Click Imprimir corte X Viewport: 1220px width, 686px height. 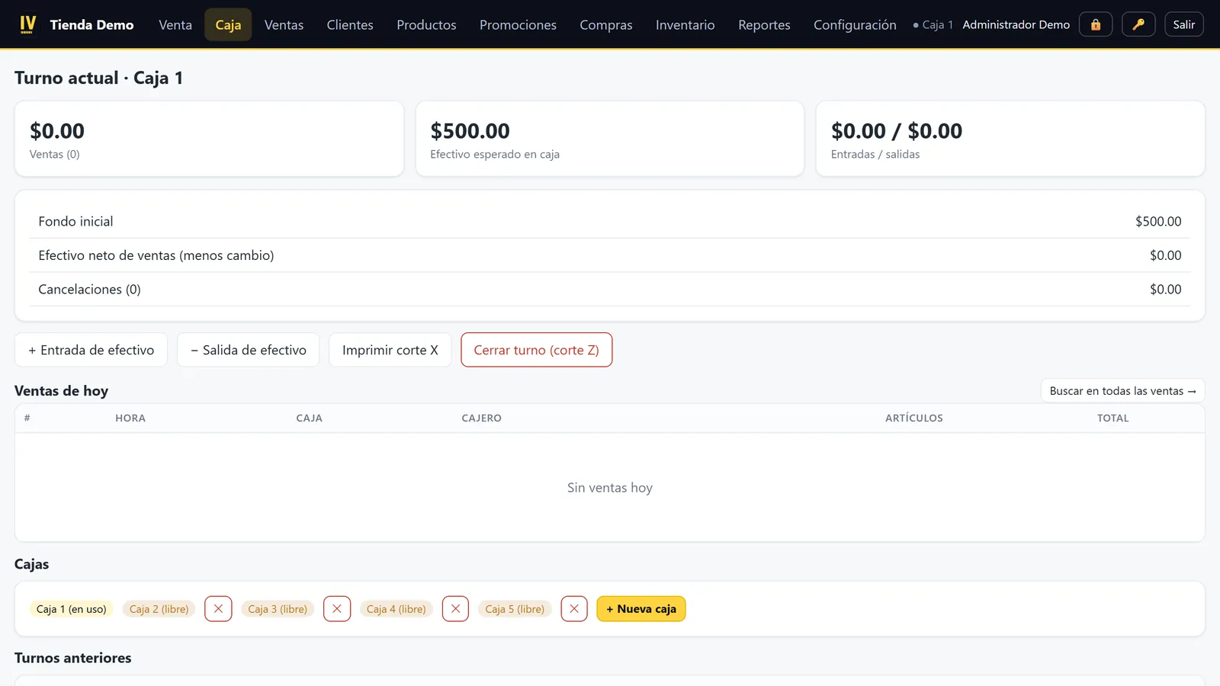pyautogui.click(x=390, y=350)
